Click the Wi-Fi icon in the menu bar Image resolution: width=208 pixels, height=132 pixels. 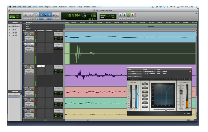coord(171,7)
